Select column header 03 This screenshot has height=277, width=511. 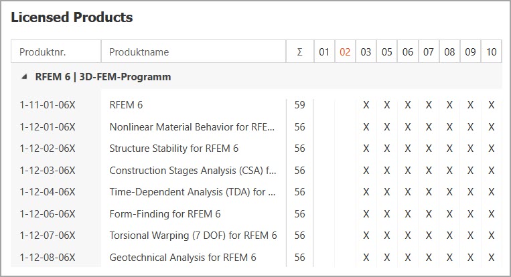[x=366, y=52]
